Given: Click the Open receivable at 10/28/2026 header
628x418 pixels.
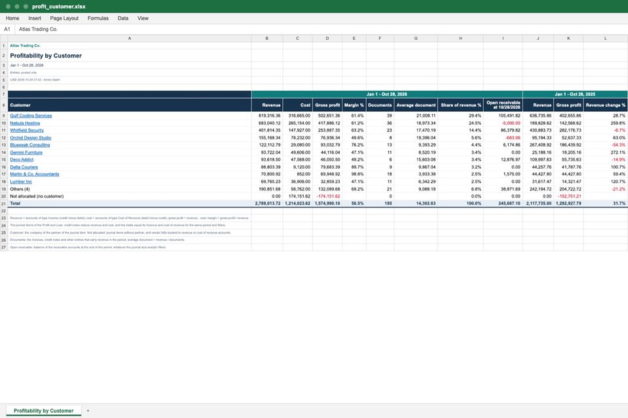Looking at the screenshot, I should (x=503, y=105).
